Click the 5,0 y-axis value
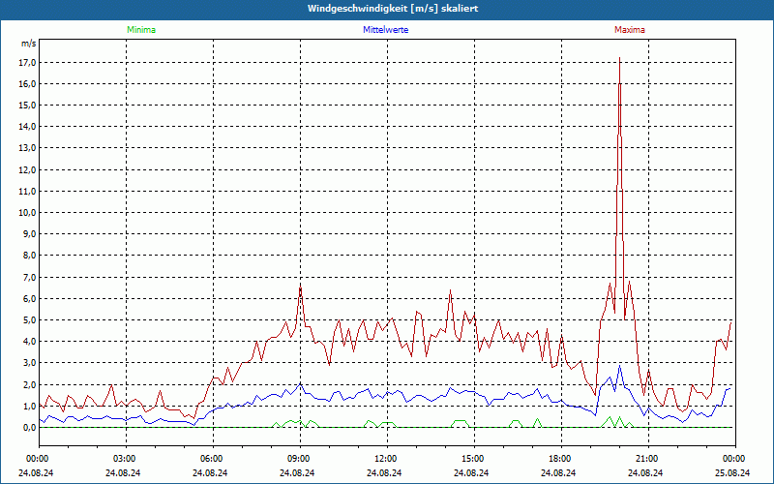This screenshot has height=484, width=774. point(30,320)
